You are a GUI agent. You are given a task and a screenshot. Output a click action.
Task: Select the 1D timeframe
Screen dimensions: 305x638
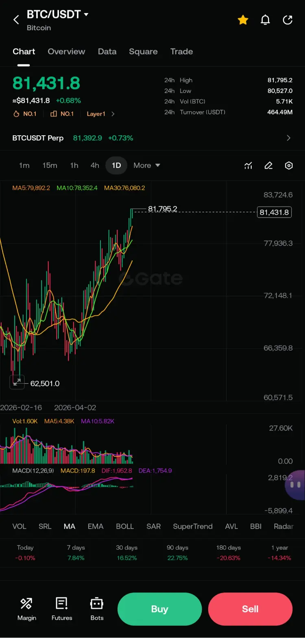pos(116,165)
